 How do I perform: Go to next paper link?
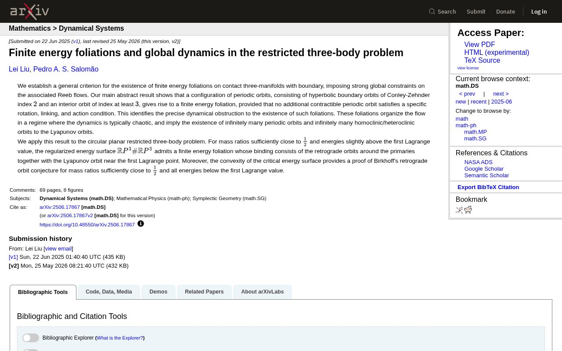point(501,94)
